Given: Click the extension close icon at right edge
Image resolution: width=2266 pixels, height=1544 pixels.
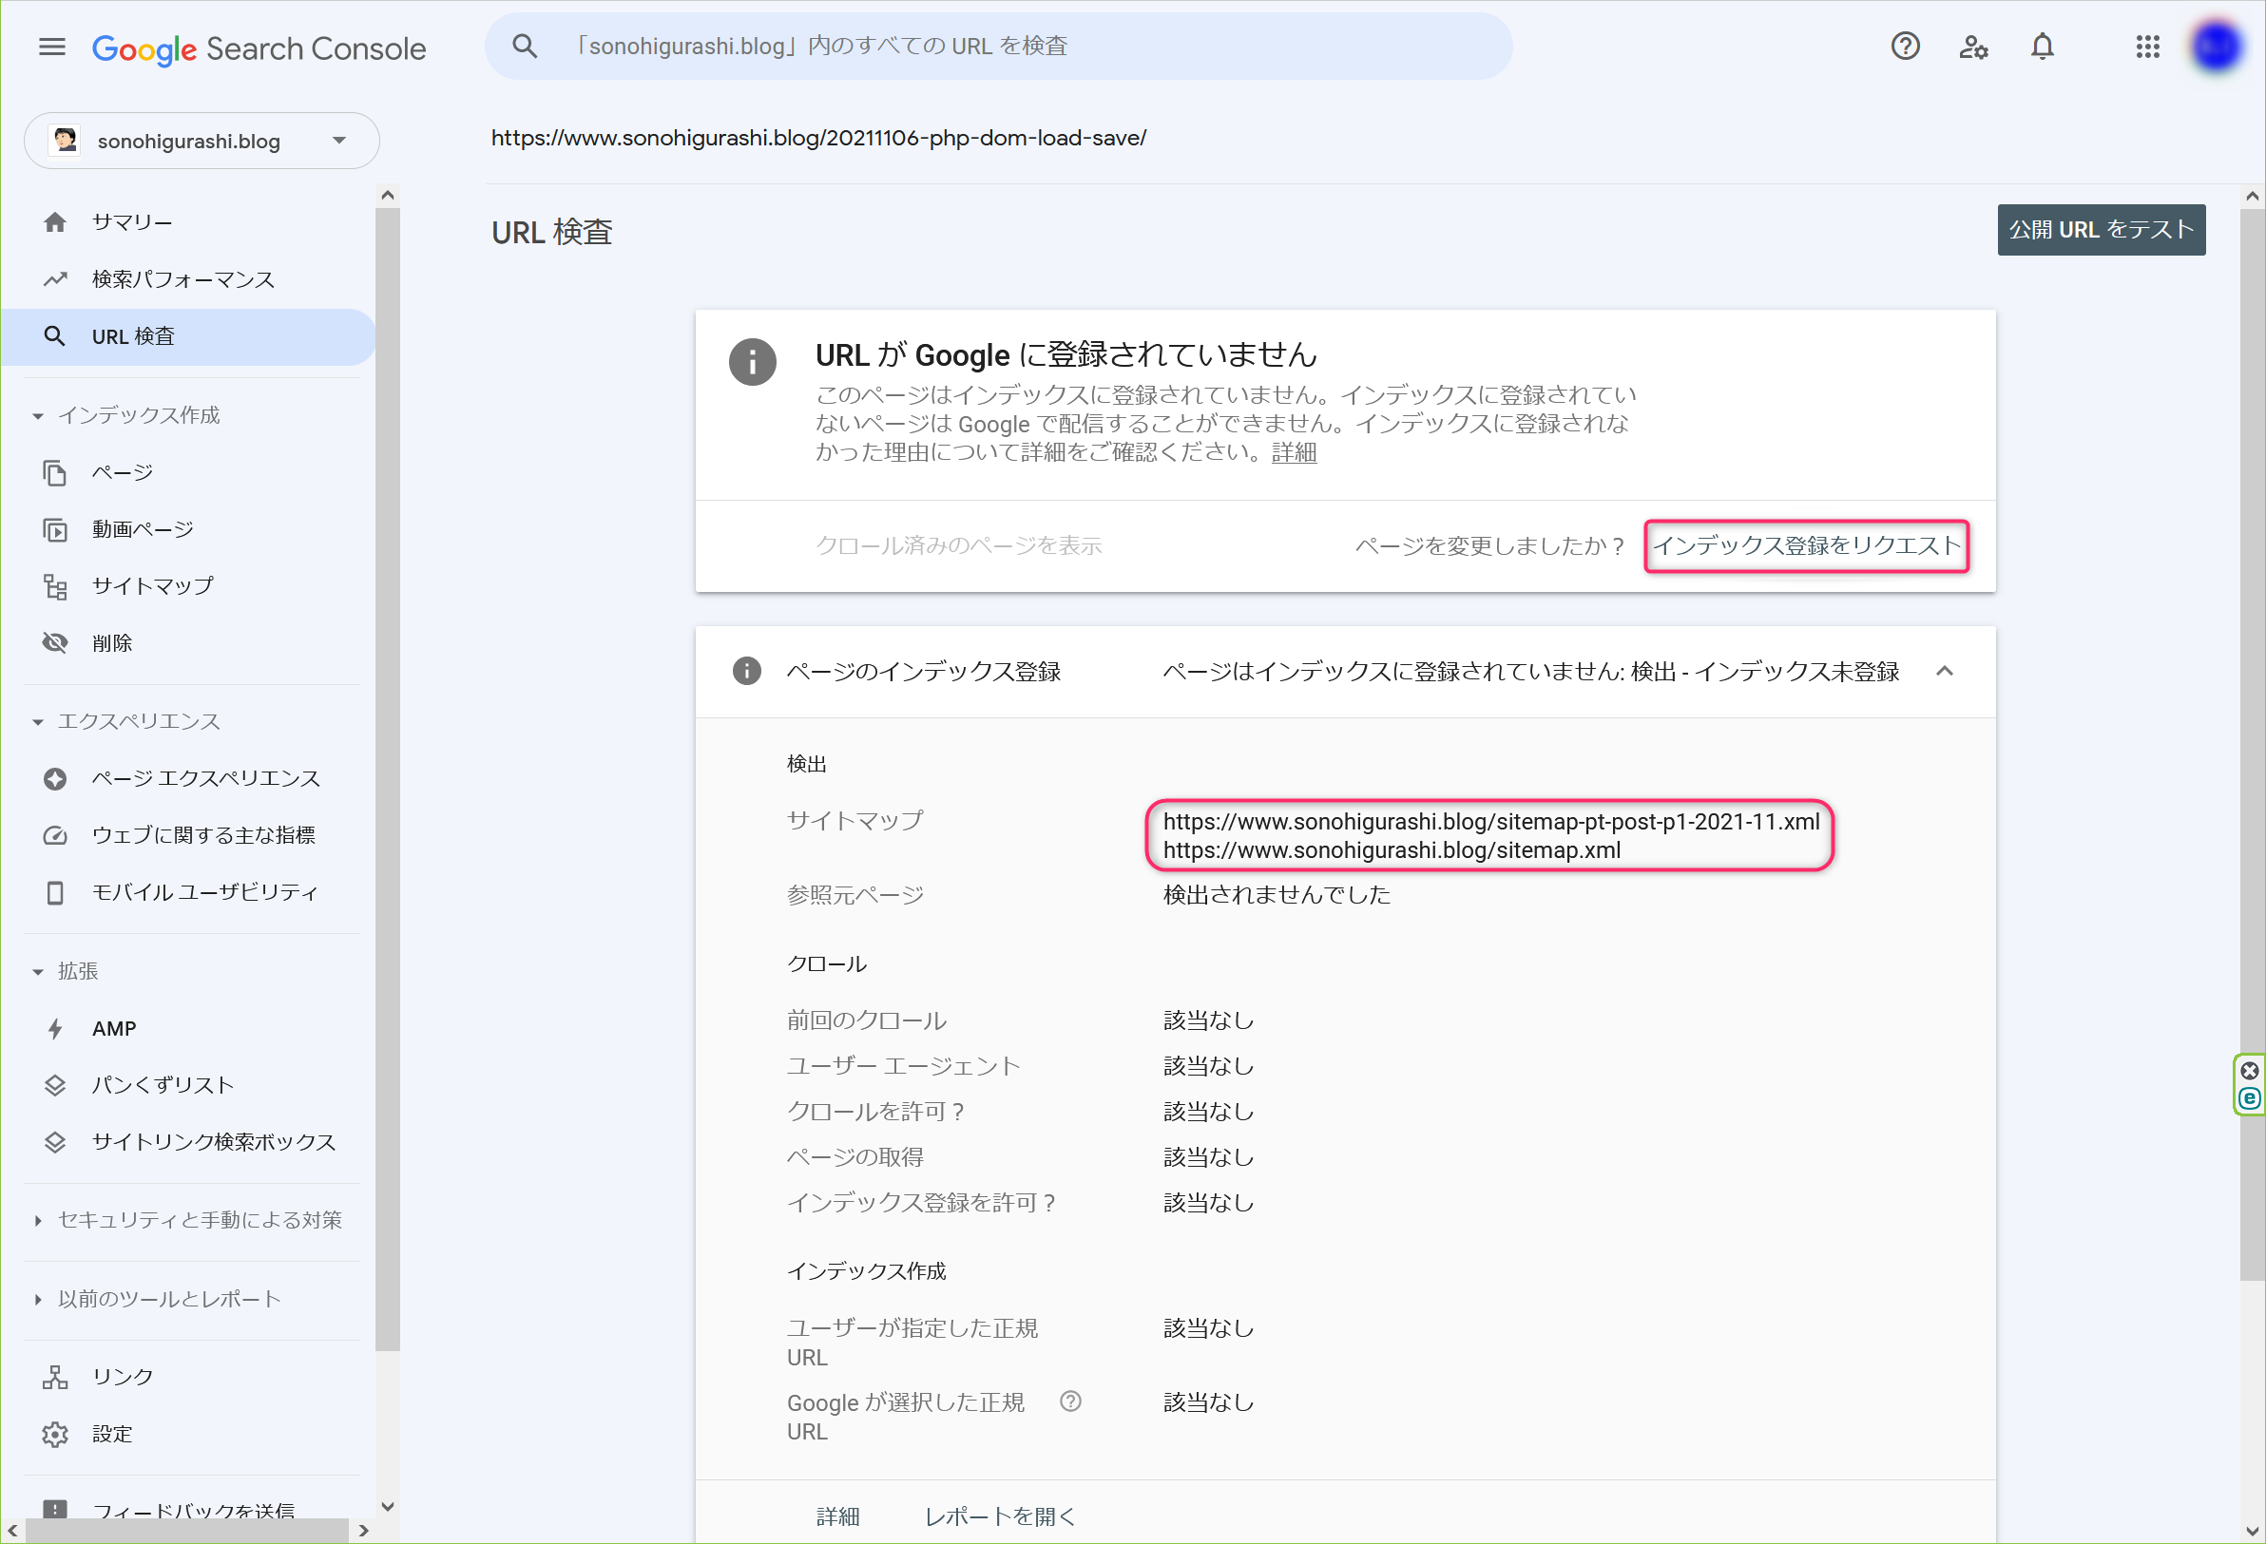Looking at the screenshot, I should coord(2249,1071).
